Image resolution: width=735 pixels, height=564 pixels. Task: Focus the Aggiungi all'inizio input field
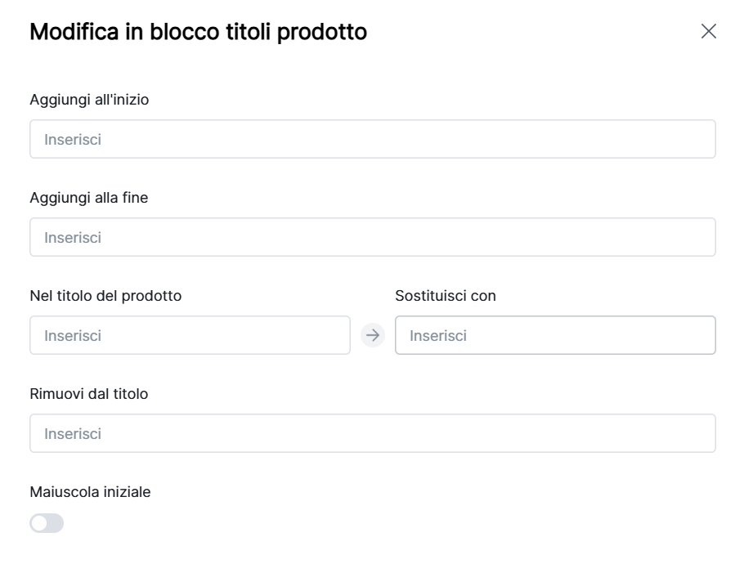(x=373, y=139)
